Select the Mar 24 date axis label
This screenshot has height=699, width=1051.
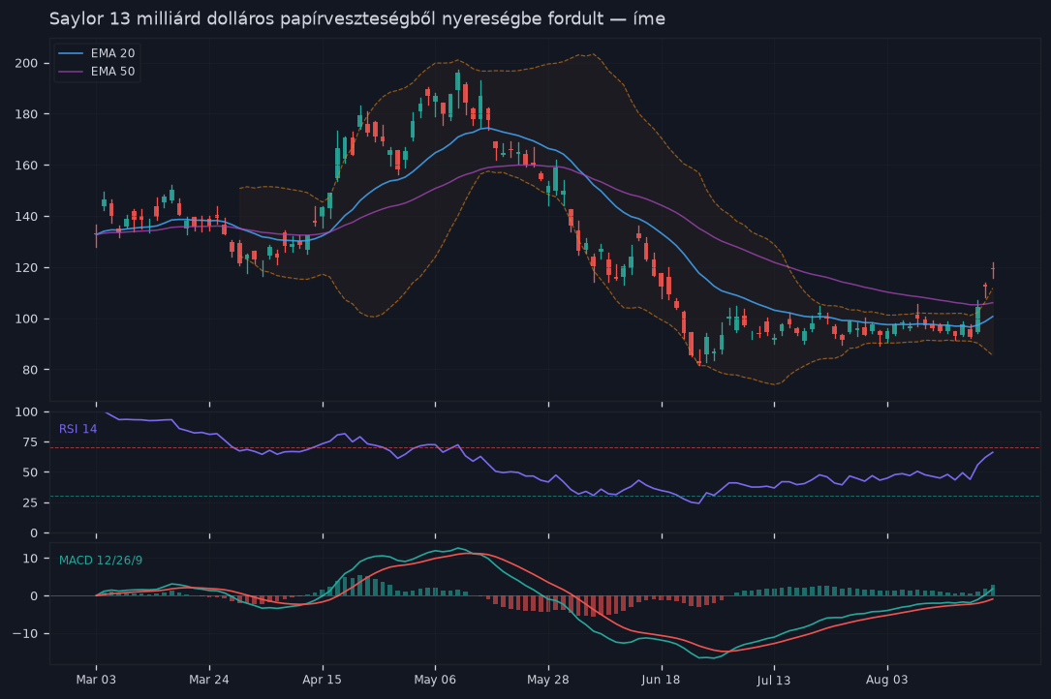point(209,680)
